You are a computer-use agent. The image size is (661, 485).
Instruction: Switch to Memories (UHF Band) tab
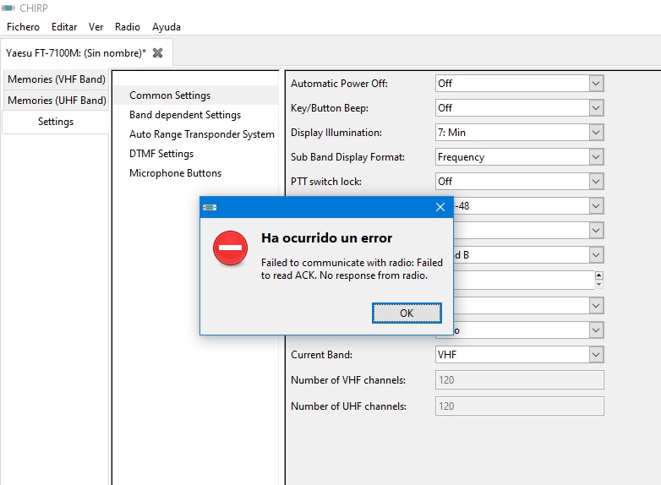click(x=57, y=101)
